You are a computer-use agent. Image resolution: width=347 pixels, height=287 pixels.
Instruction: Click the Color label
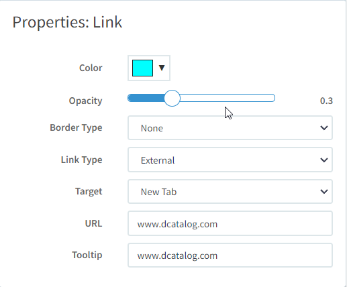[x=91, y=68]
